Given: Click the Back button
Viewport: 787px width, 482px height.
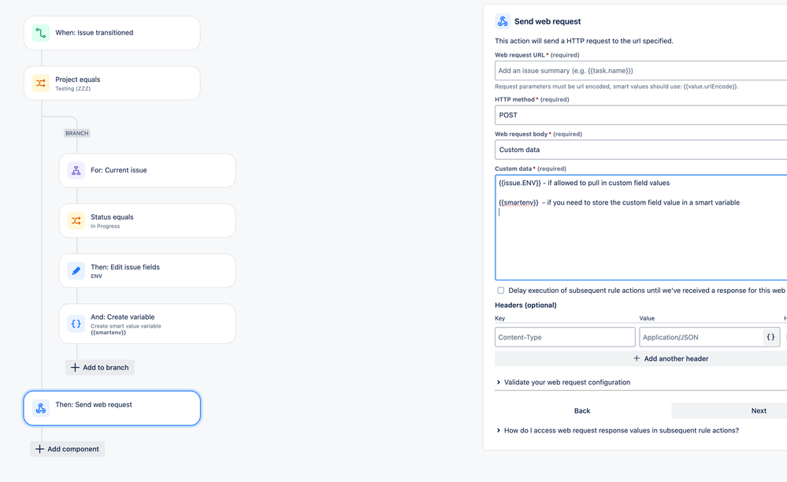Looking at the screenshot, I should (x=582, y=410).
